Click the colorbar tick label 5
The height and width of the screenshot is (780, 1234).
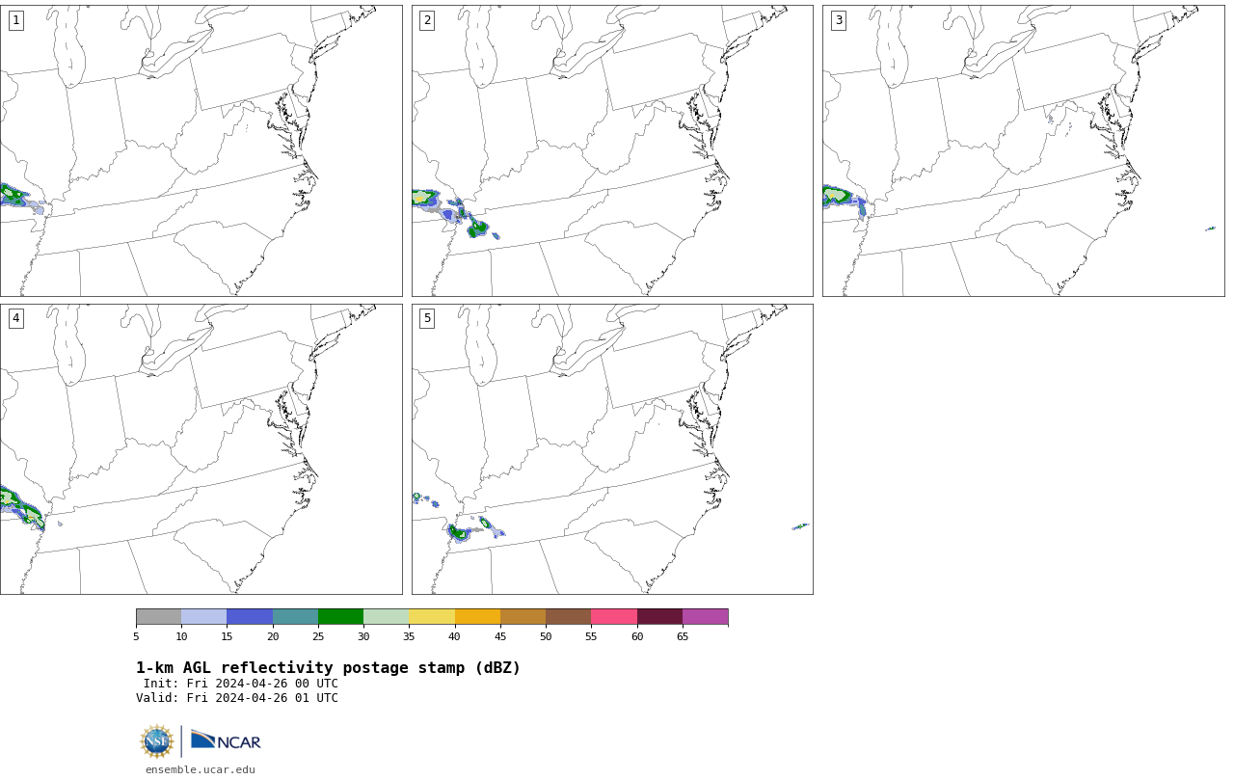click(136, 636)
